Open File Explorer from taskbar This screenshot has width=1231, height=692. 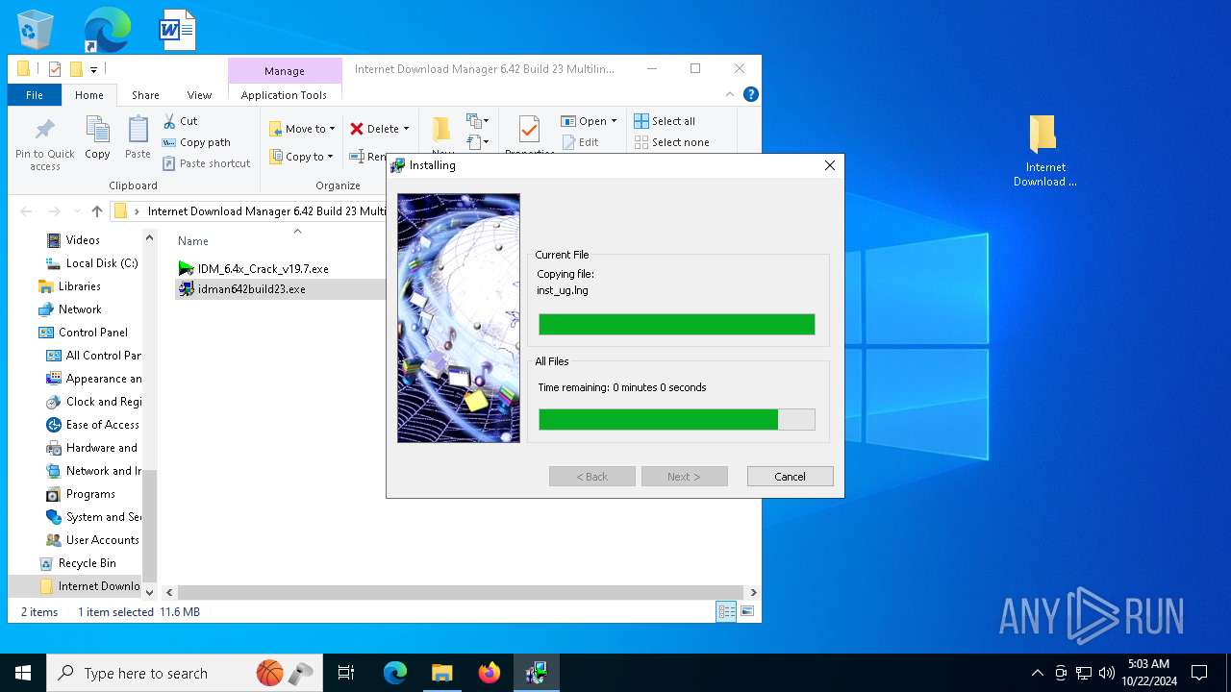tap(441, 673)
